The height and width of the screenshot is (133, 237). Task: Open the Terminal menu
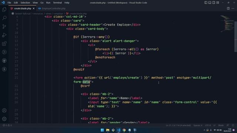pyautogui.click(x=57, y=3)
